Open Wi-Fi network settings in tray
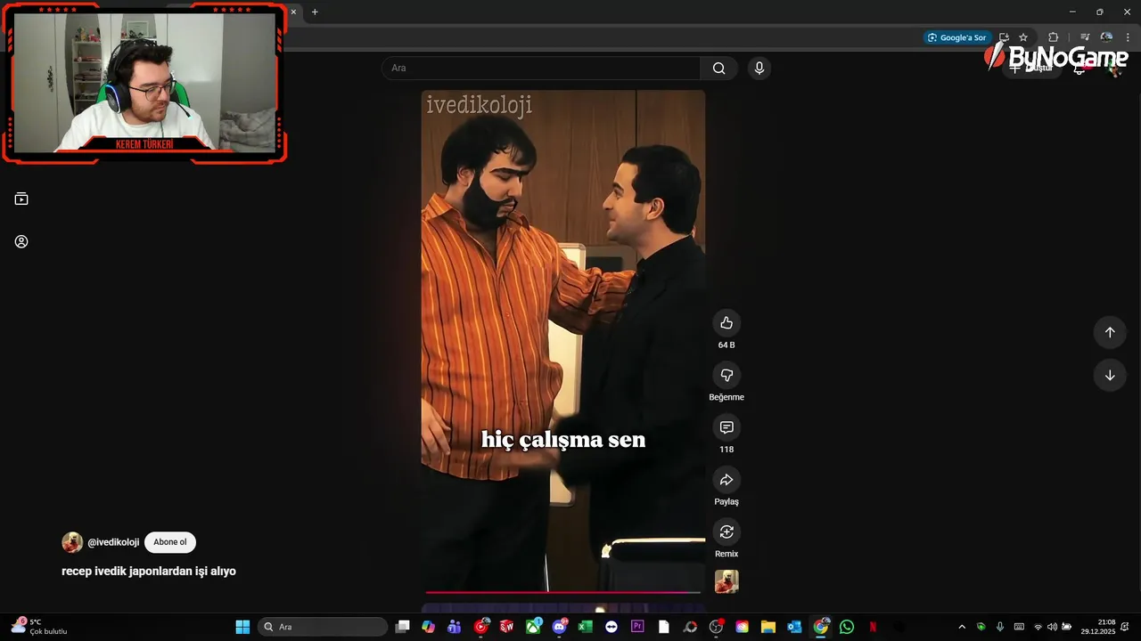The image size is (1141, 641). pos(1038,627)
